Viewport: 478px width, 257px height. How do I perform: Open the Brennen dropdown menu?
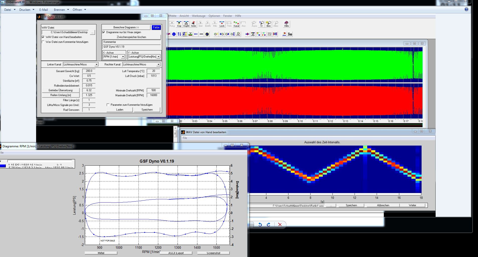click(x=61, y=10)
